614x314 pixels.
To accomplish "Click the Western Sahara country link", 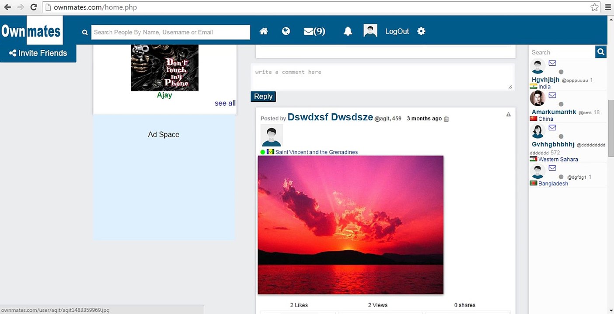I will pyautogui.click(x=558, y=159).
